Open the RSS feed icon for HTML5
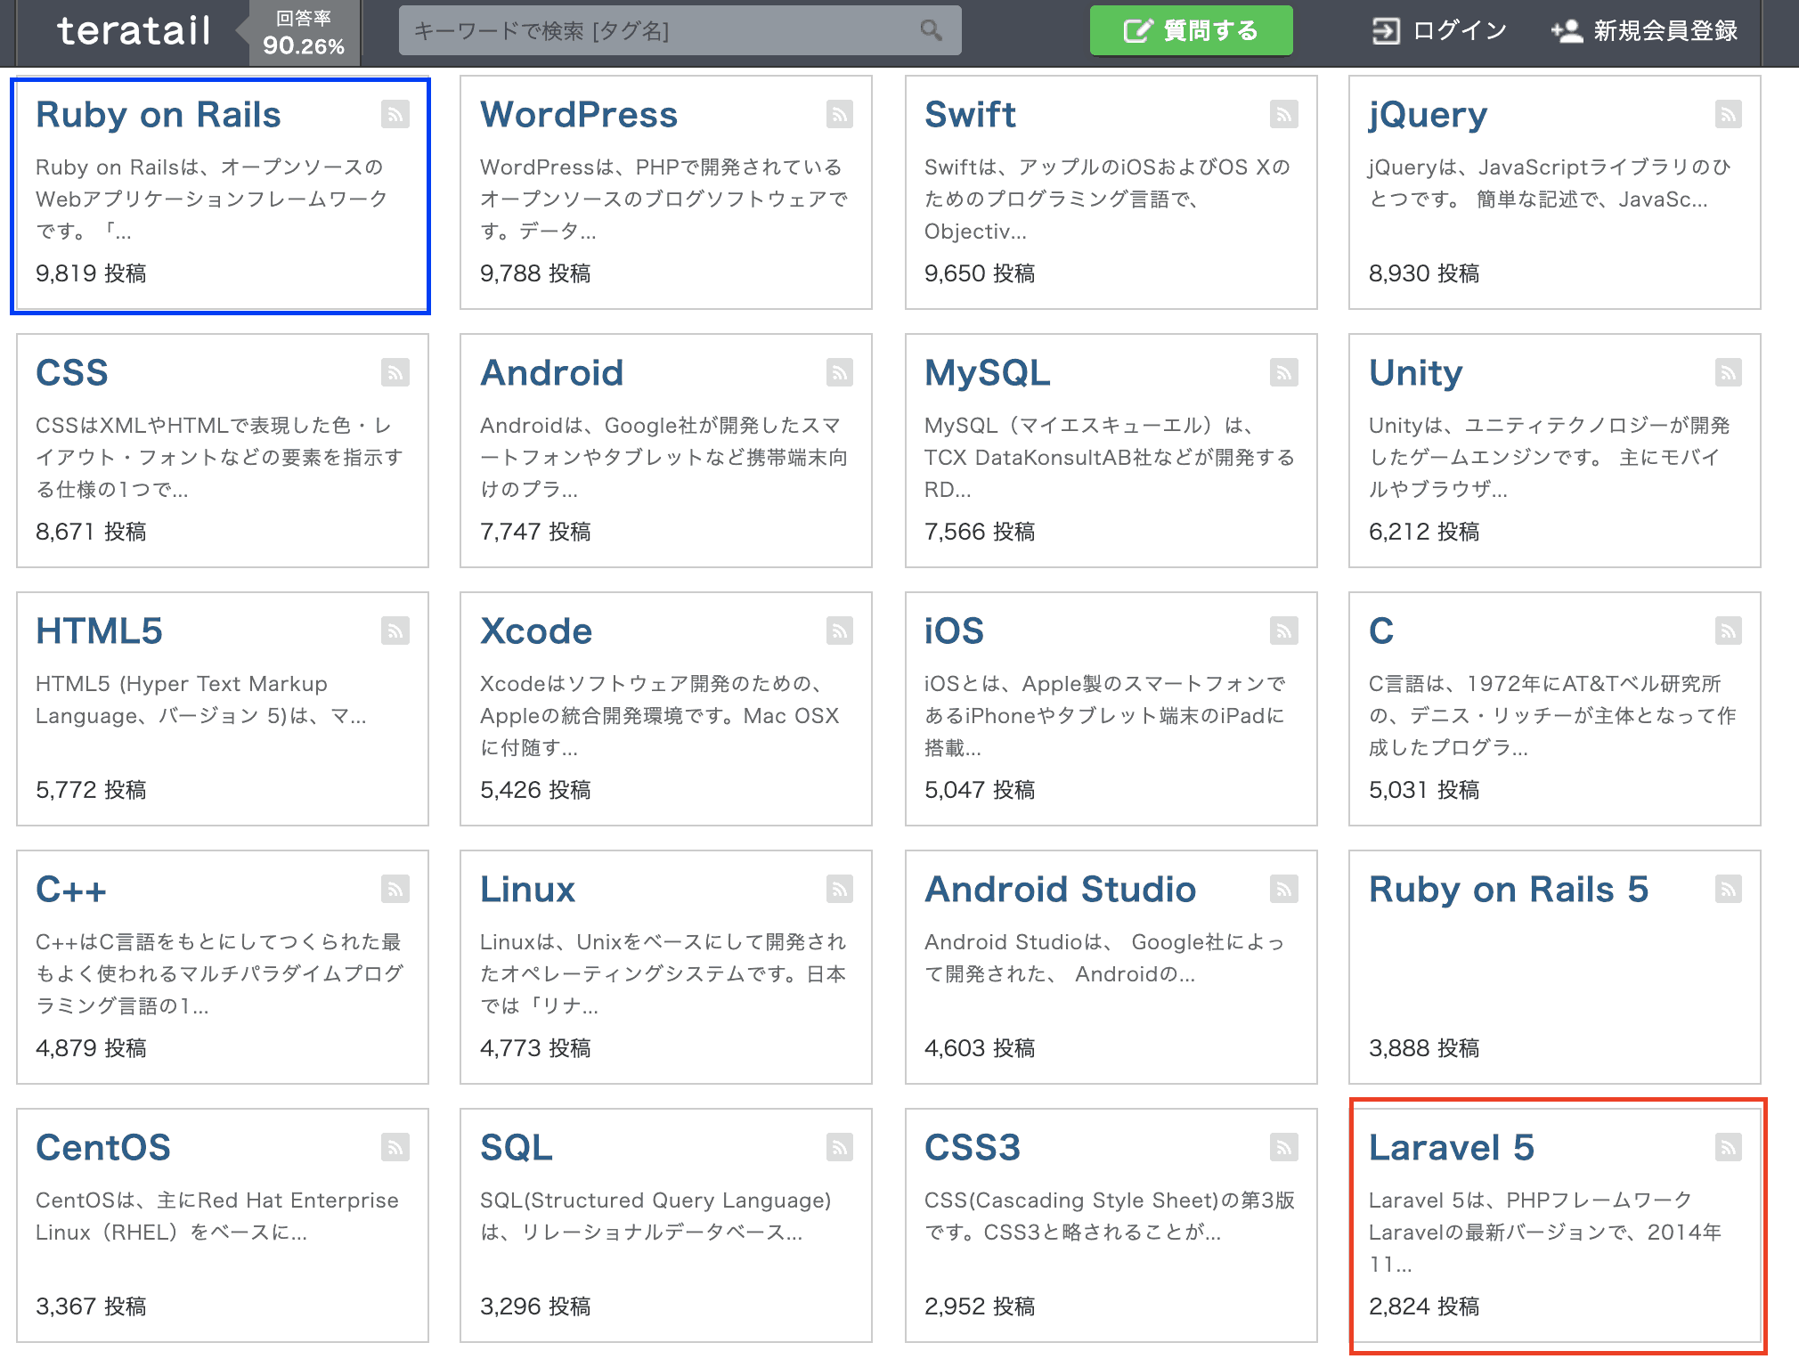The height and width of the screenshot is (1359, 1799). coord(395,631)
